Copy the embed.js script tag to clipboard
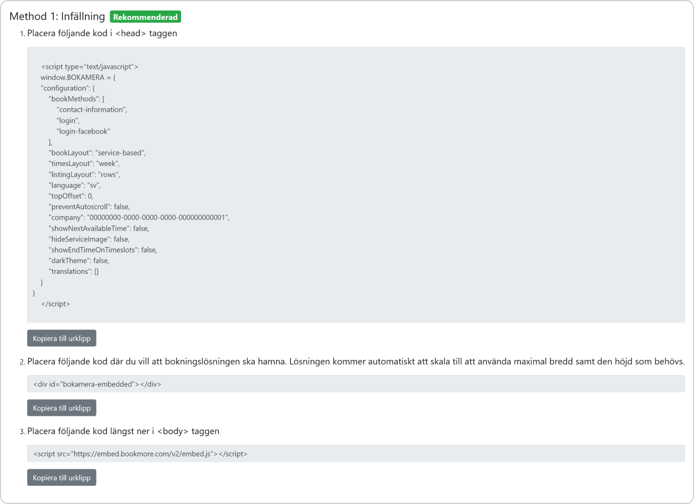Viewport: 694px width, 504px height. 62,477
